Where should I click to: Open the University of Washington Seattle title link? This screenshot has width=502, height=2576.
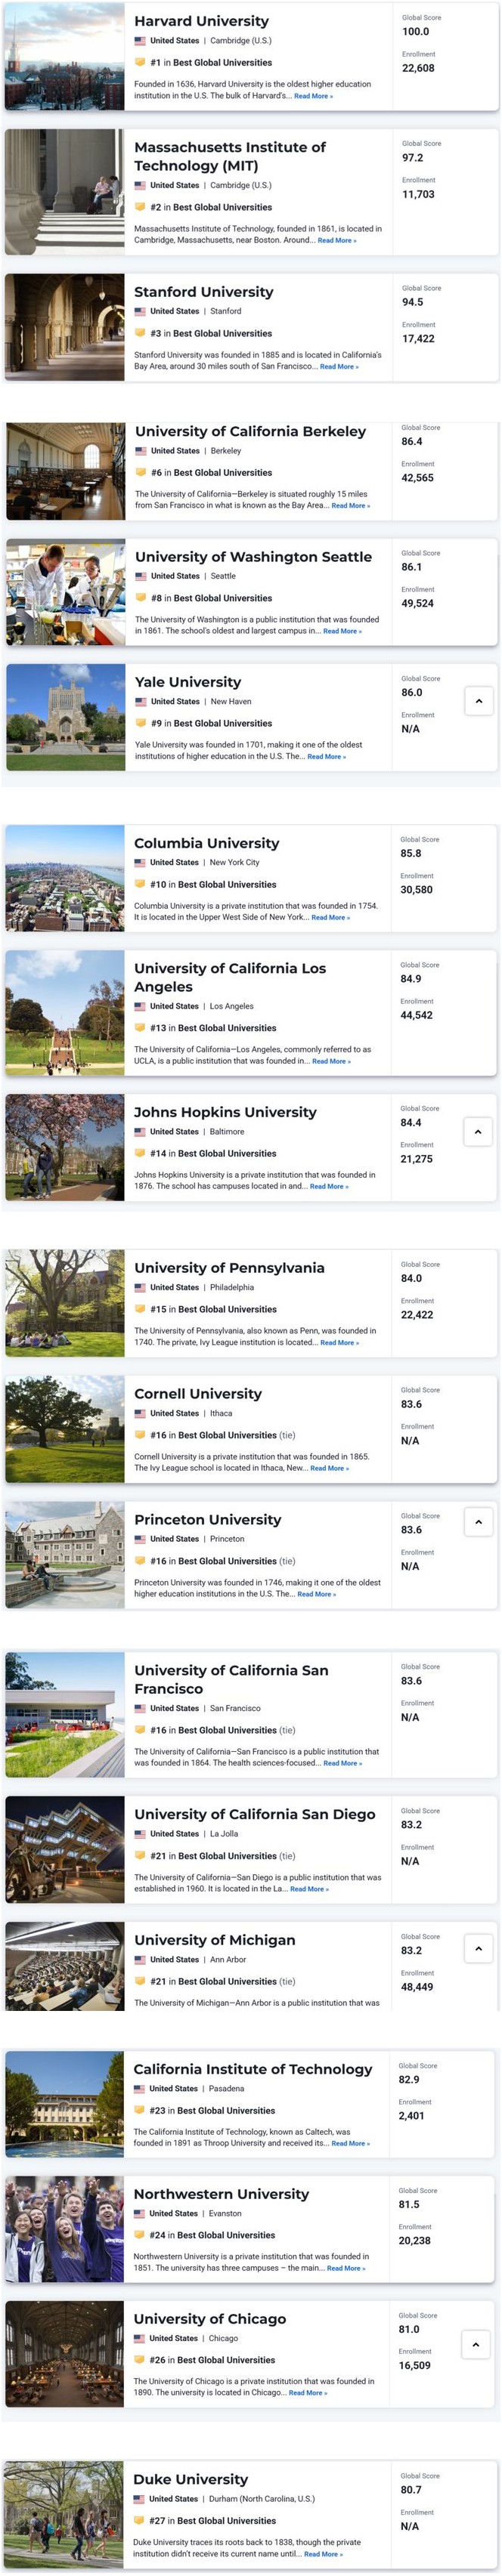253,557
